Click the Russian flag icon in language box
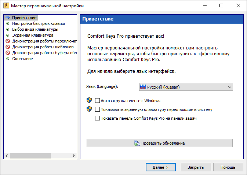The height and width of the screenshot is (175, 247). pos(143,87)
